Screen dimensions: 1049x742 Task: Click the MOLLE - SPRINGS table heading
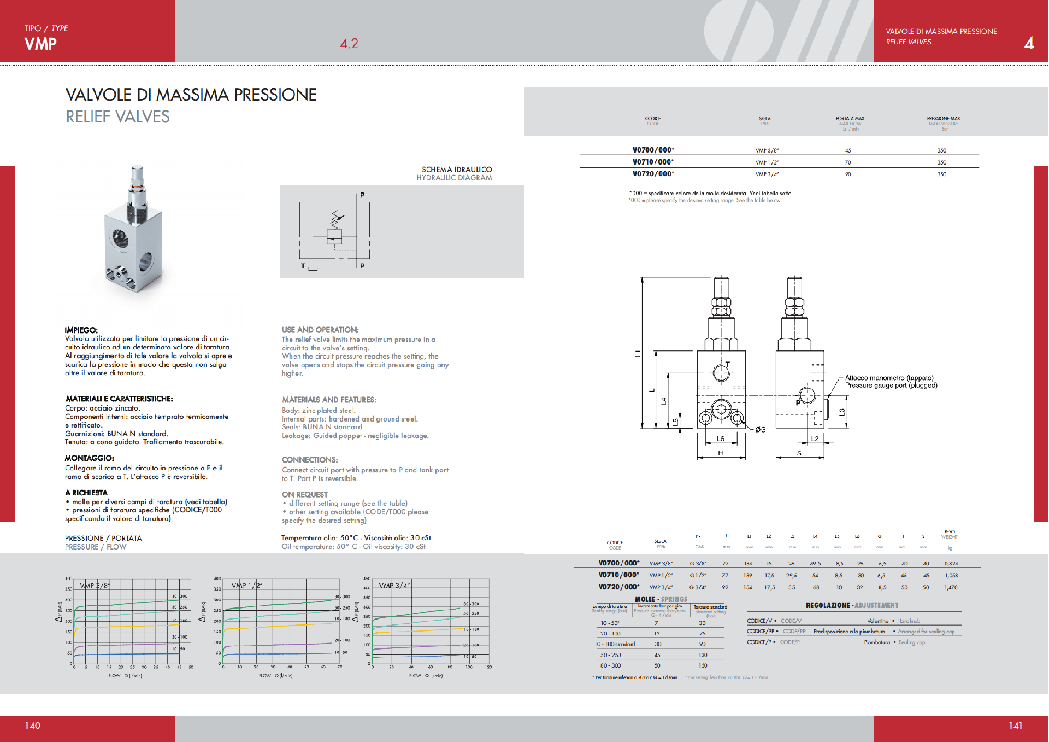tap(661, 599)
